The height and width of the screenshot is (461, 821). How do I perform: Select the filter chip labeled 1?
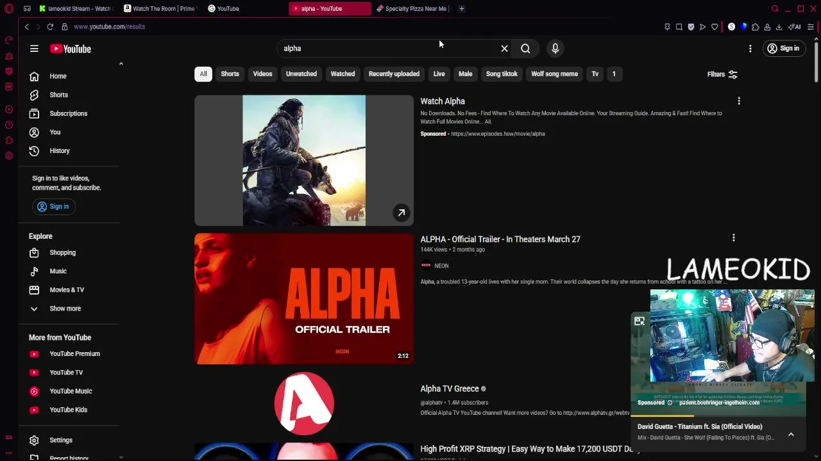tap(614, 74)
